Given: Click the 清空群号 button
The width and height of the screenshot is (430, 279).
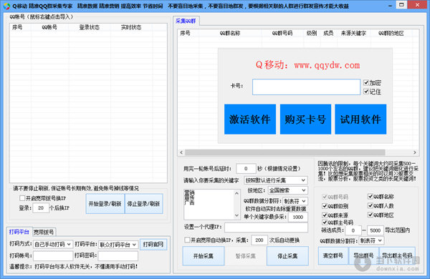Looking at the screenshot, I should tap(333, 255).
